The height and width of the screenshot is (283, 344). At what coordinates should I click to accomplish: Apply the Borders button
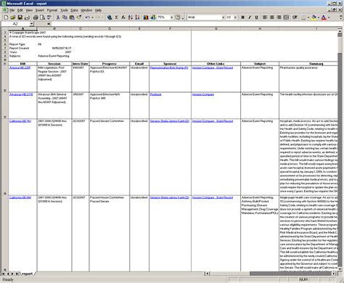click(x=304, y=17)
